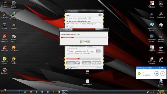
Task: Open the download.txt file on desktop
Action: pos(87,82)
